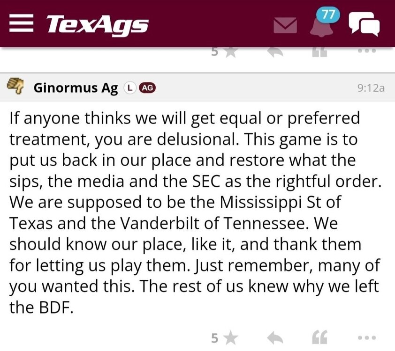This screenshot has height=351, width=395.
Task: Tap the L badge beside Ginormus Ag
Action: [x=129, y=88]
